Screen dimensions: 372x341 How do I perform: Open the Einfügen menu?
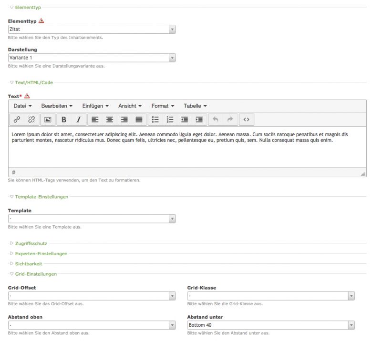(x=95, y=106)
